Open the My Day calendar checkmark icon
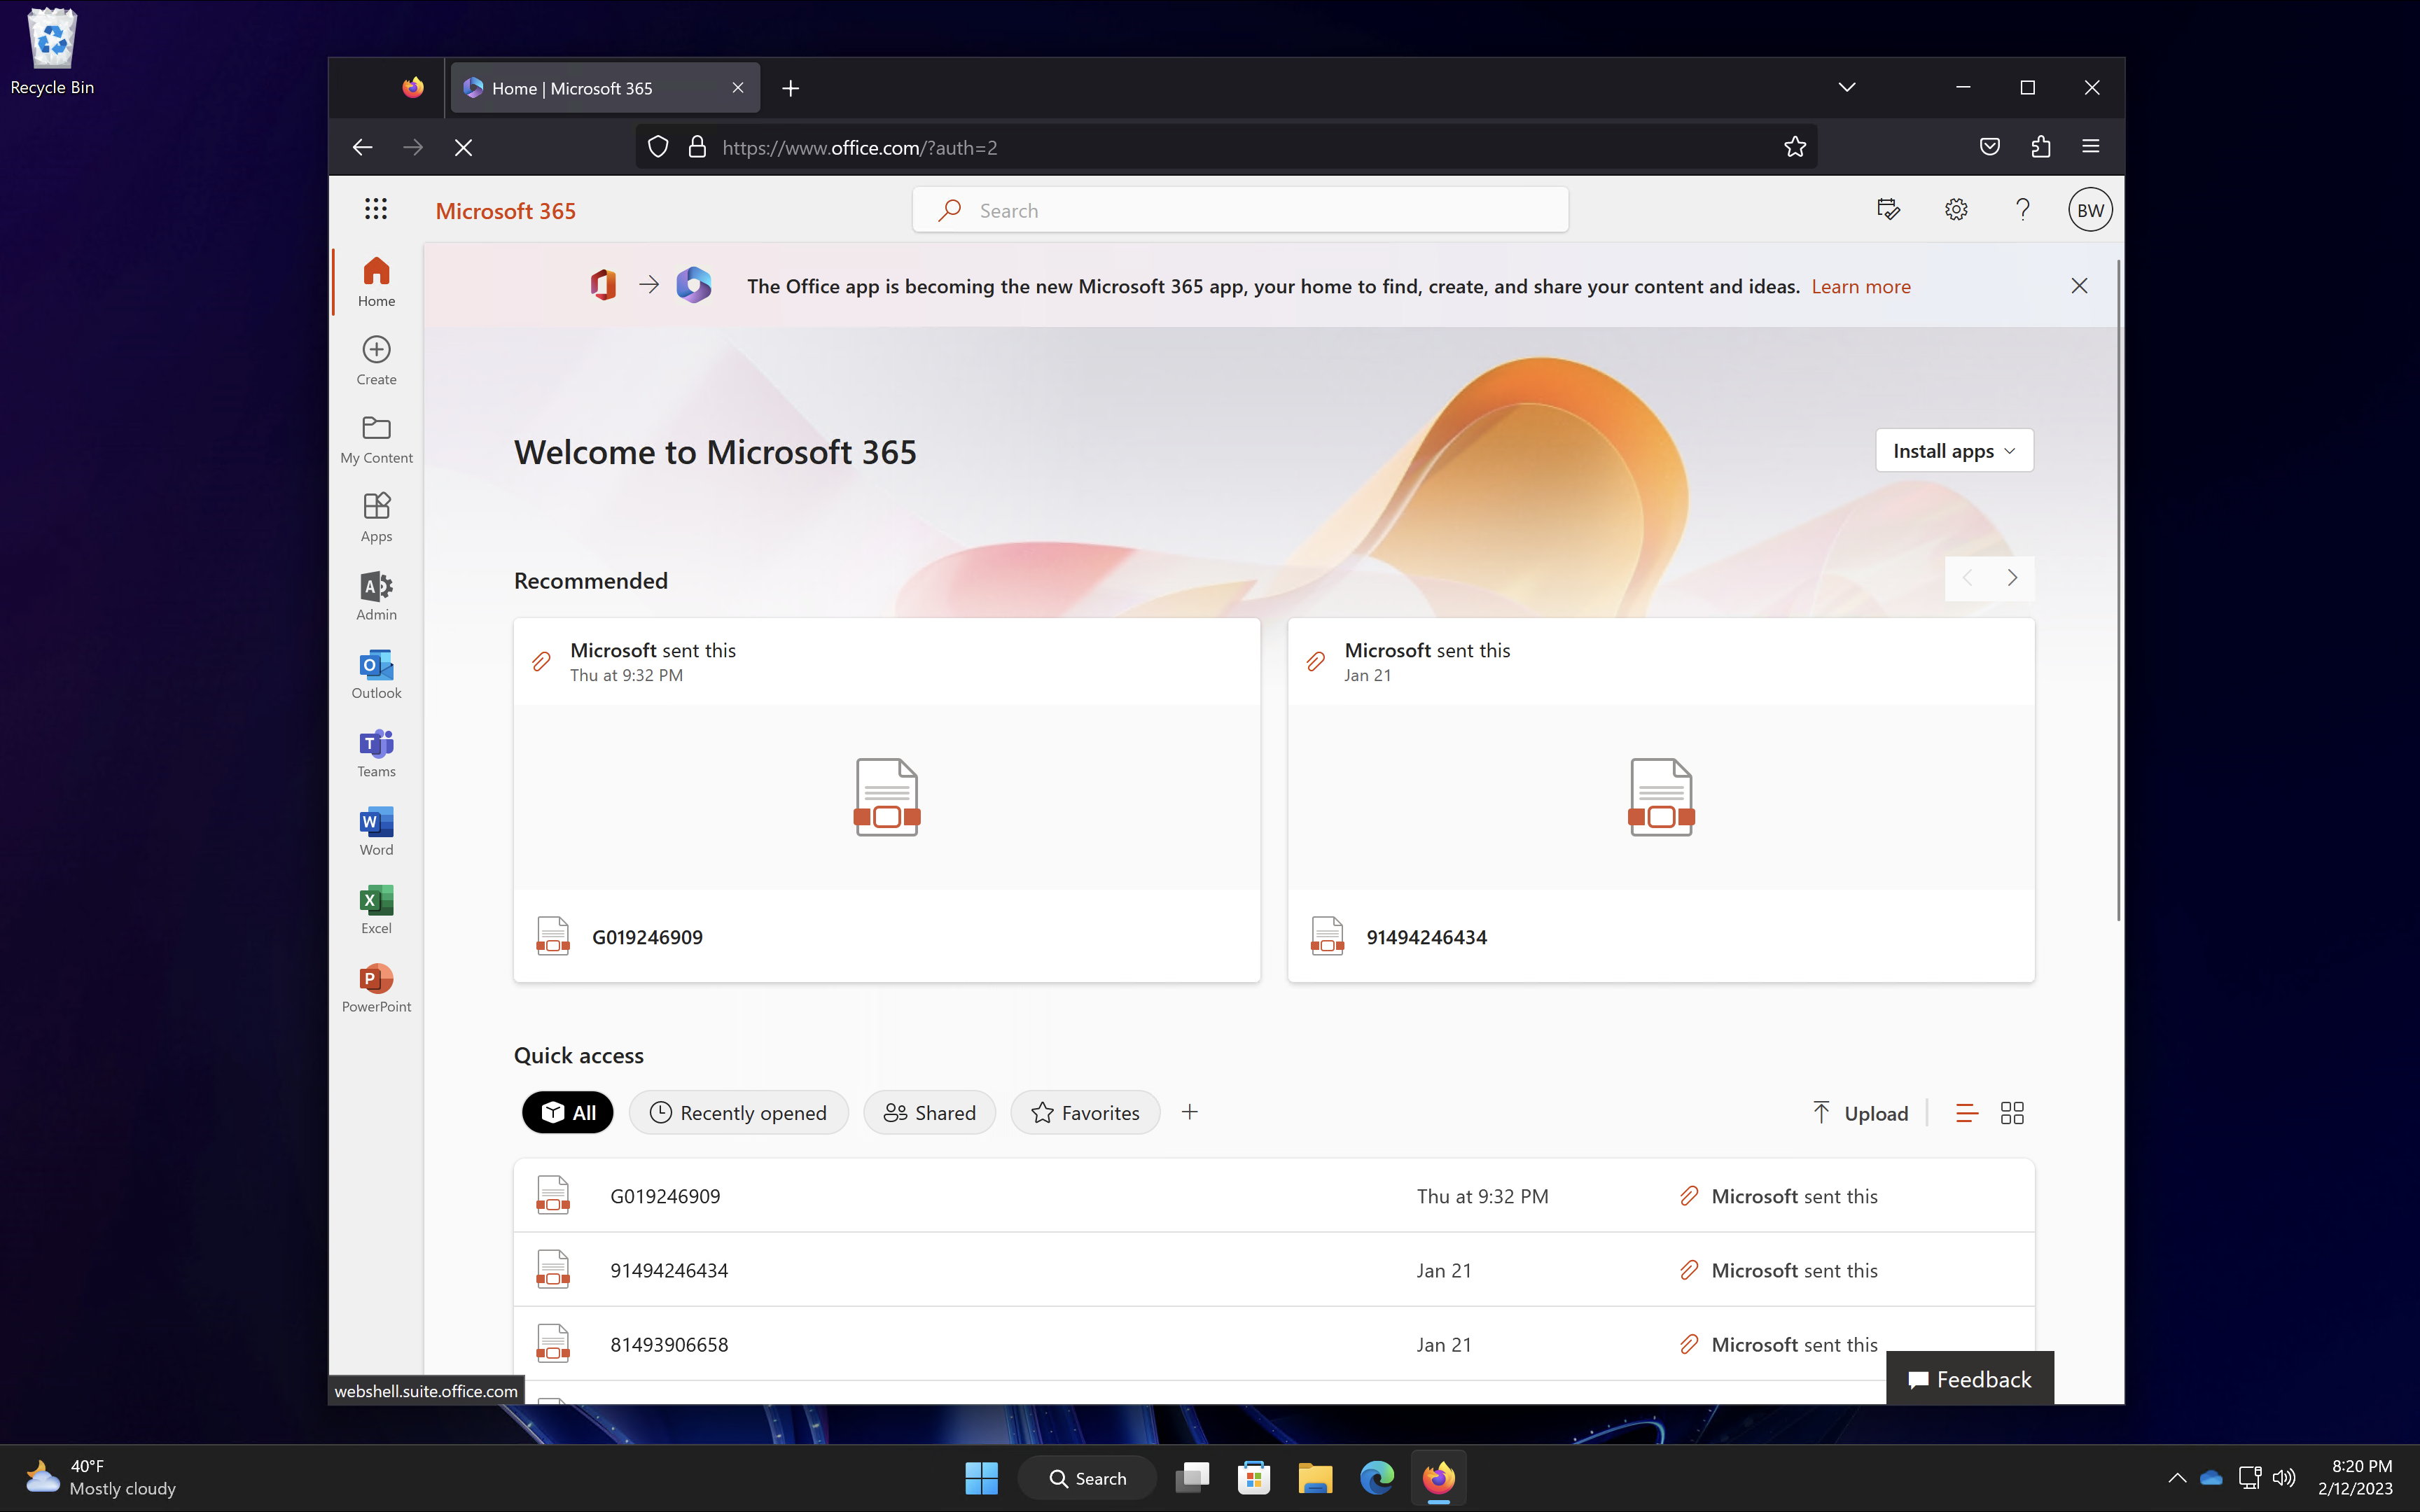This screenshot has width=2420, height=1512. click(x=1888, y=210)
